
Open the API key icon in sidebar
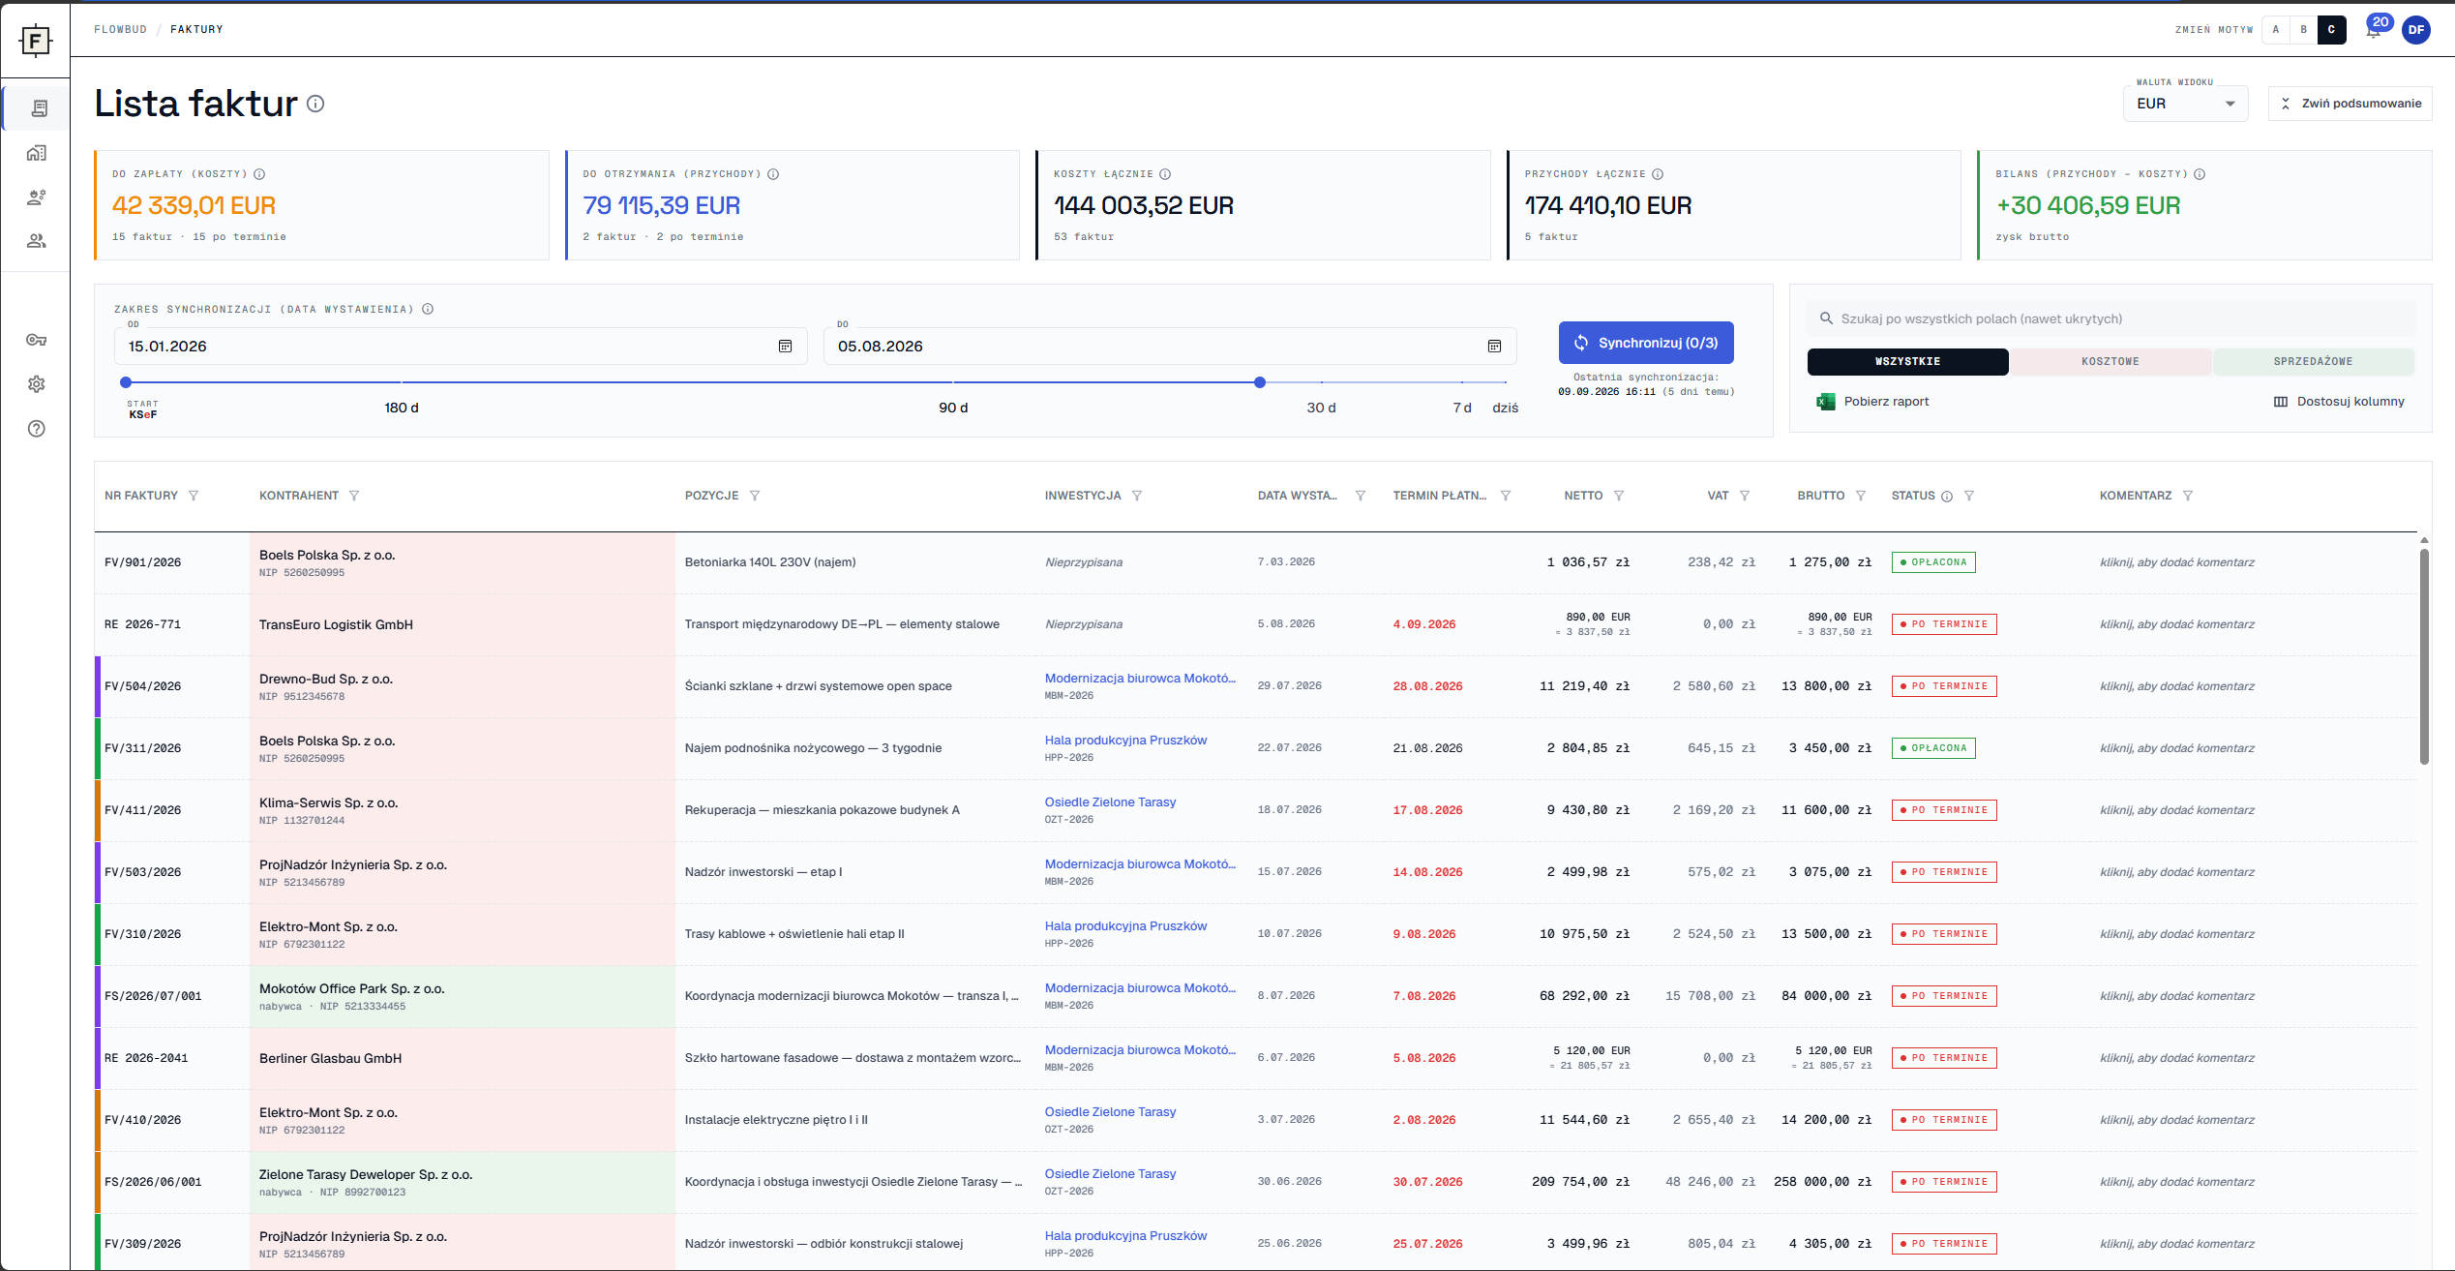[x=37, y=340]
